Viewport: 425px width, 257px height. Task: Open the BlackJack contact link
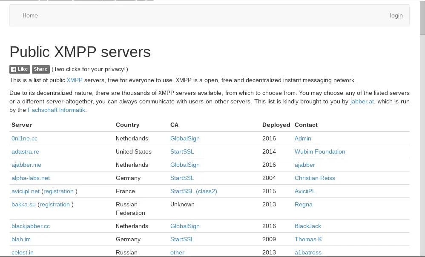[307, 226]
